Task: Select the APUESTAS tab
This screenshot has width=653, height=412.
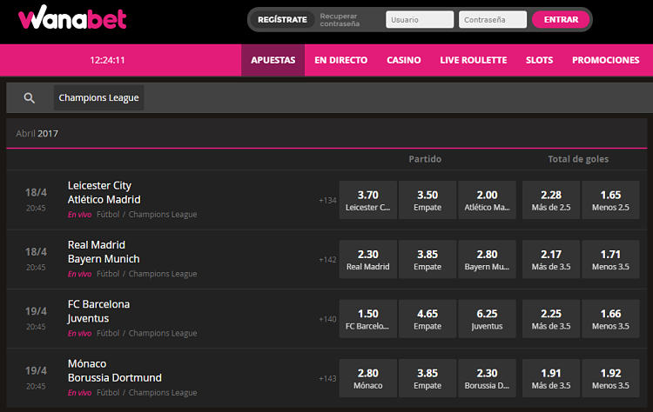Action: (273, 60)
